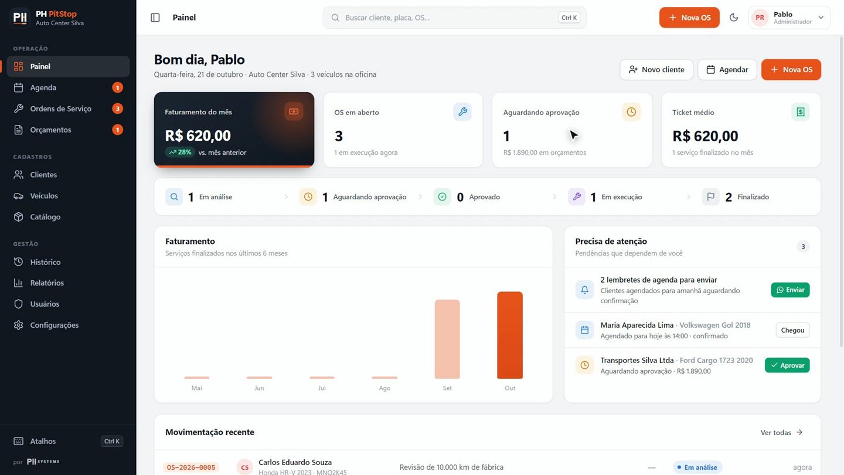Click the Faturamento do mês card icon

(294, 111)
